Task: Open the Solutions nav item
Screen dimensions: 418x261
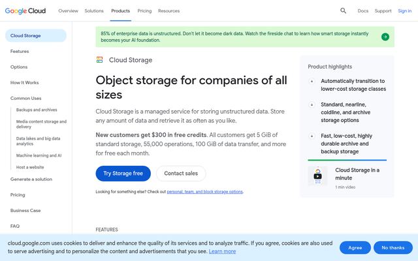Action: pyautogui.click(x=94, y=11)
